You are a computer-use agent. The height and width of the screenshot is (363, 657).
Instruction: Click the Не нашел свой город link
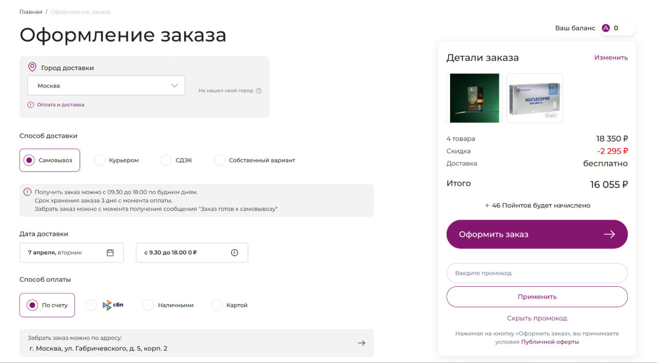pos(226,91)
